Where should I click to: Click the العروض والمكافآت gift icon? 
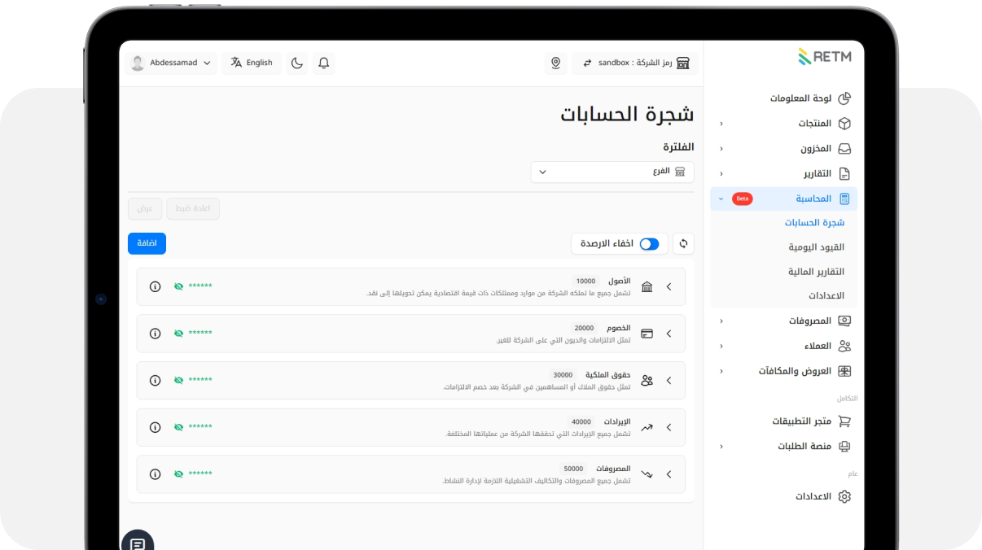coord(844,371)
